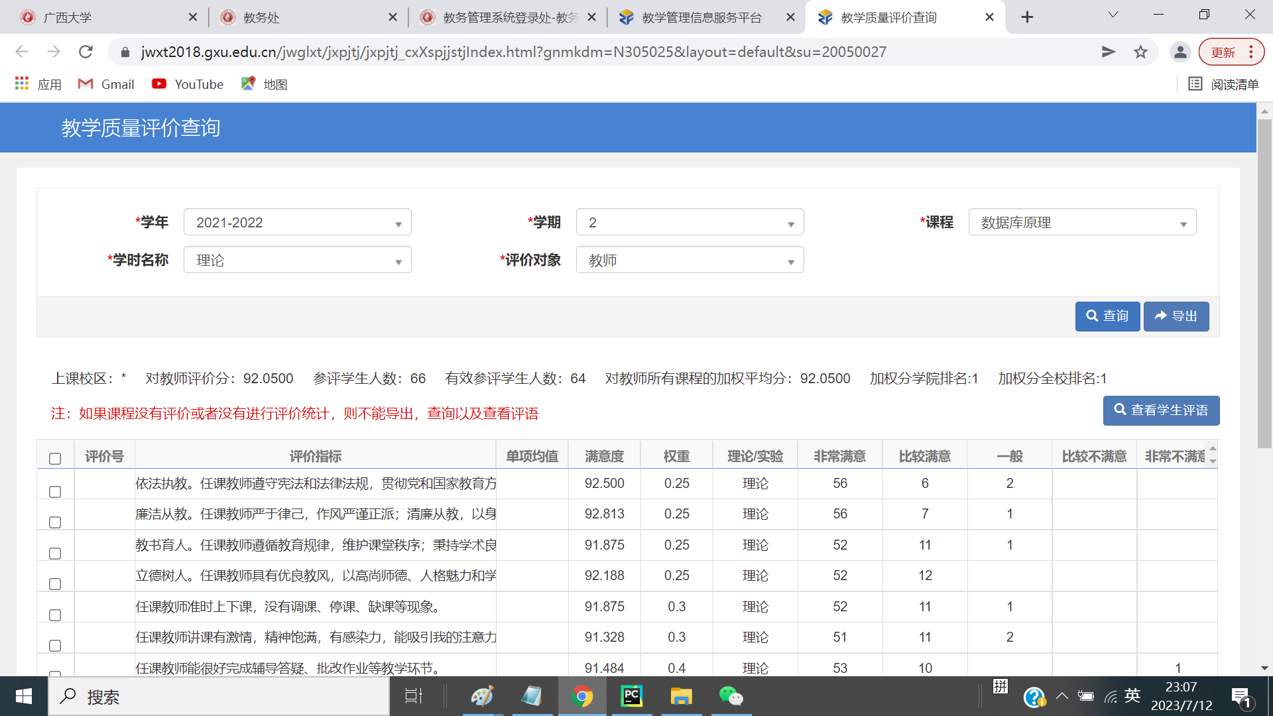
Task: Bookmark this page with the star icon
Action: pyautogui.click(x=1140, y=52)
